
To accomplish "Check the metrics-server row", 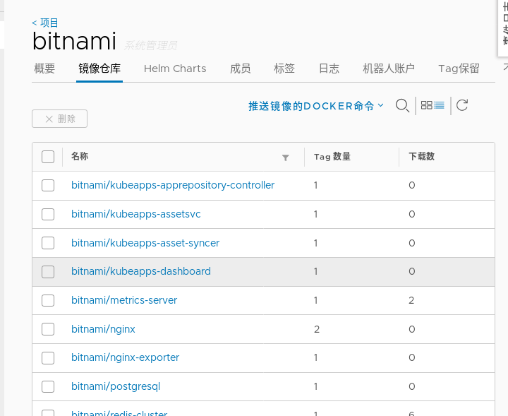I will tap(48, 301).
